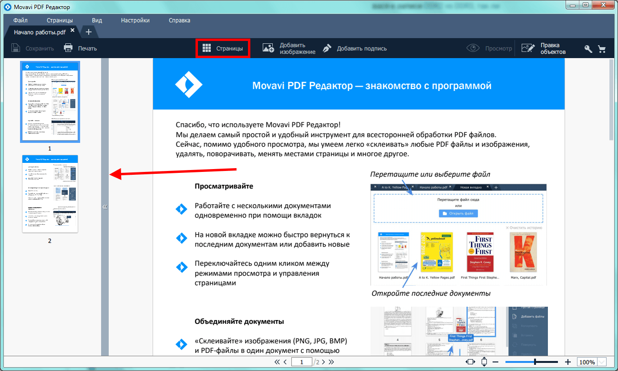Open the Вид menu
The width and height of the screenshot is (618, 371).
pos(97,20)
